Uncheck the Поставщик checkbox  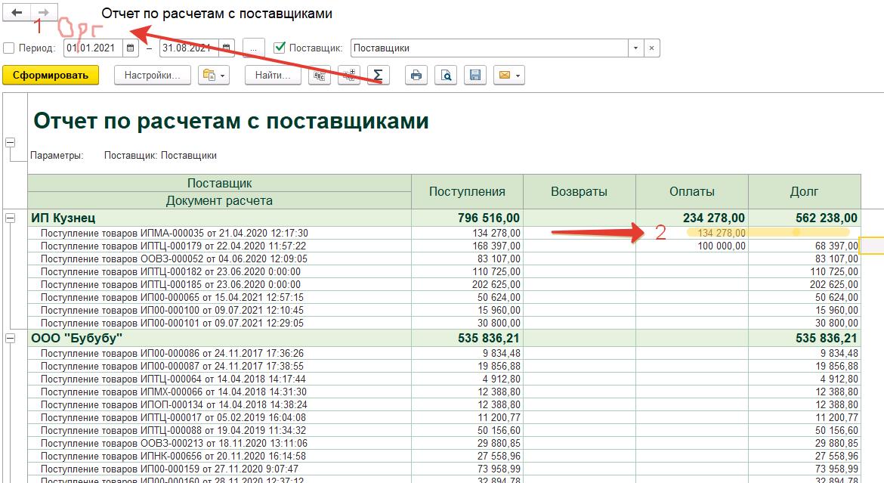280,48
